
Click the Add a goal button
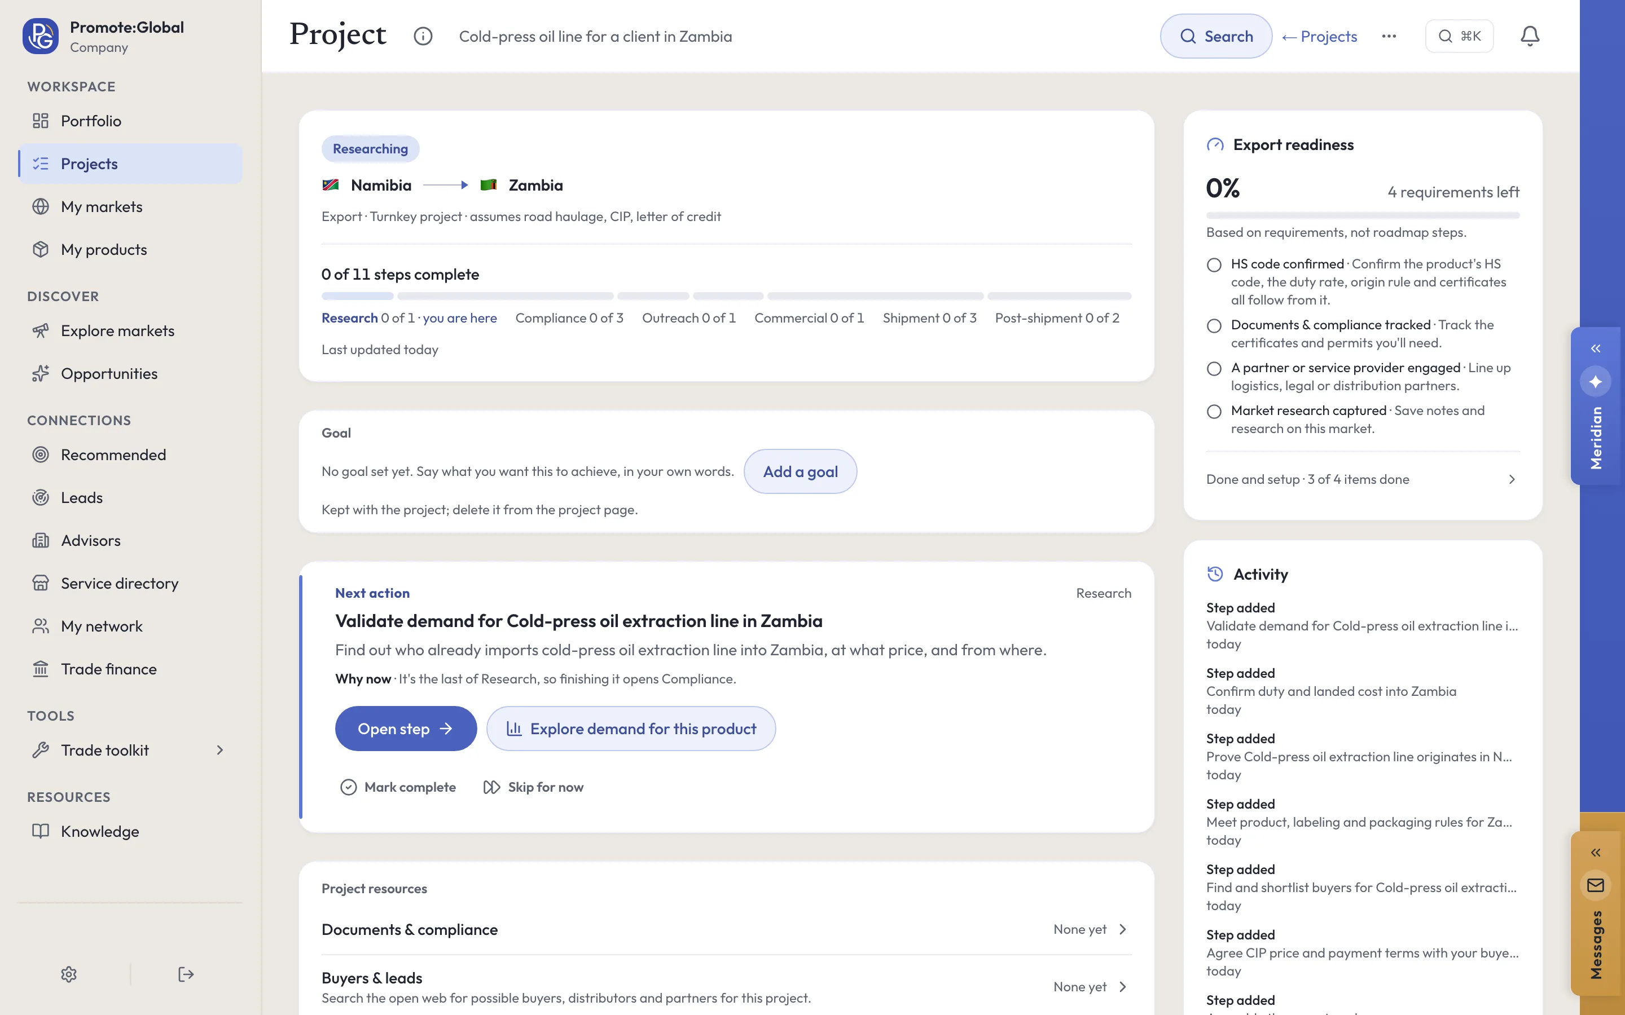pyautogui.click(x=800, y=471)
